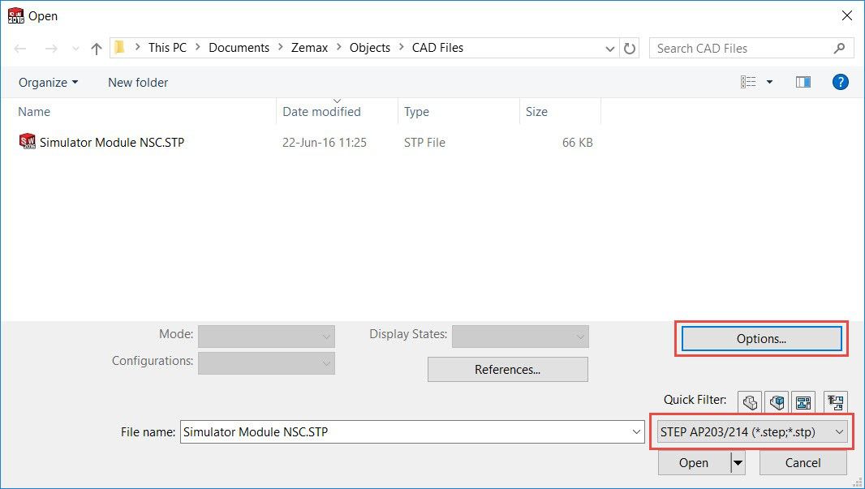Screen dimensions: 865x489
Task: Open the Help via the question mark icon
Action: coord(841,81)
